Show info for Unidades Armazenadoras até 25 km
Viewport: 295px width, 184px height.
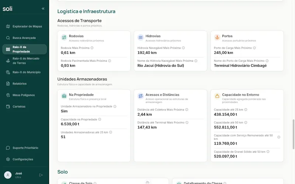tap(111, 132)
